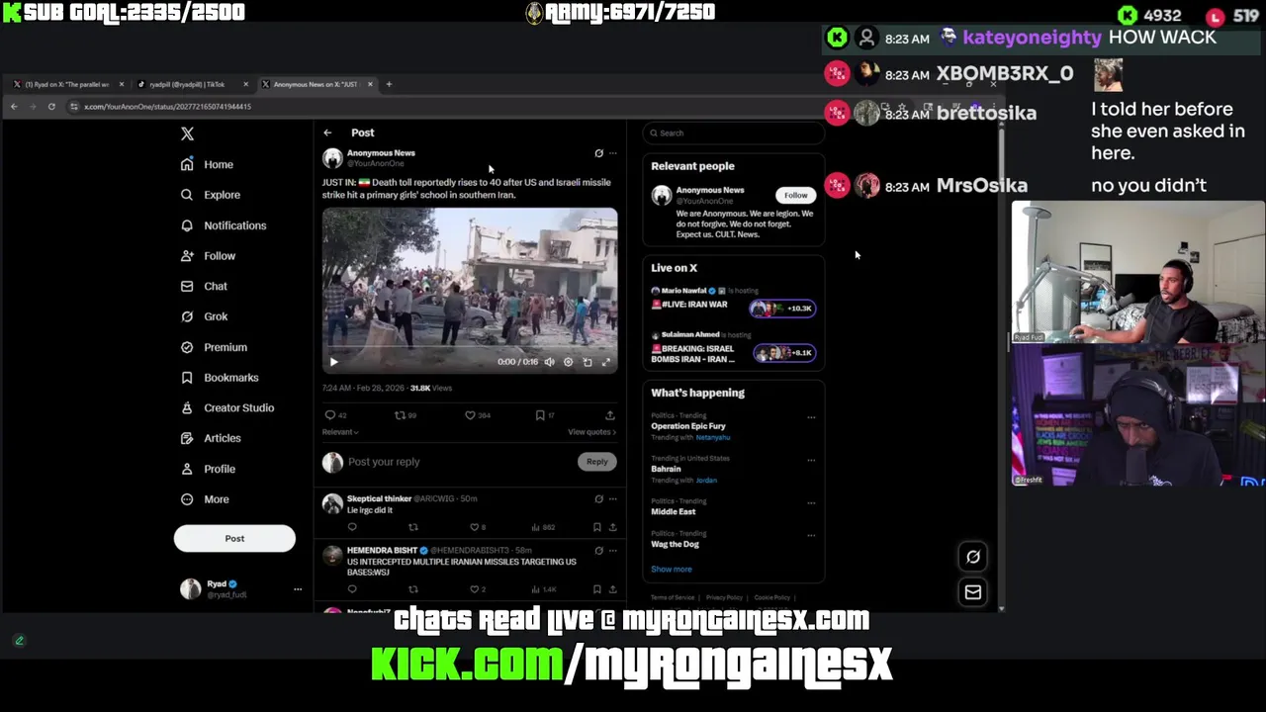1266x712 pixels.
Task: Open options for Wag the Dog trend
Action: [x=811, y=535]
